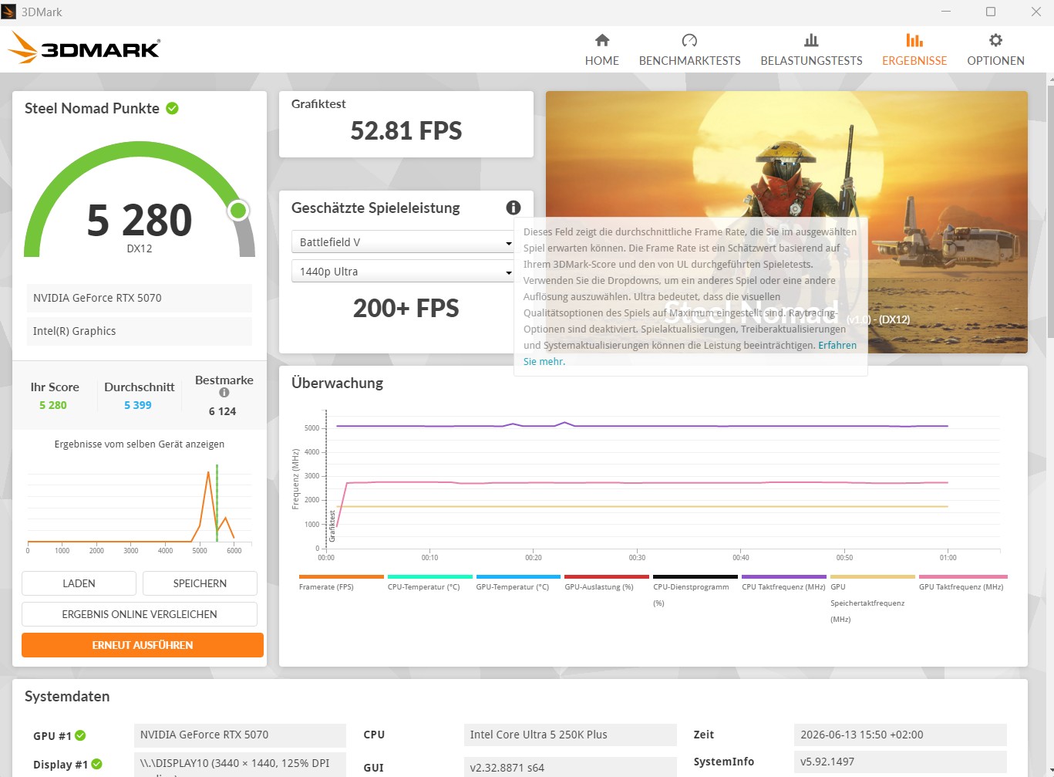The height and width of the screenshot is (777, 1054).
Task: Click ERGEBNIS ONLINE VERGLEICHEN
Action: pos(140,614)
